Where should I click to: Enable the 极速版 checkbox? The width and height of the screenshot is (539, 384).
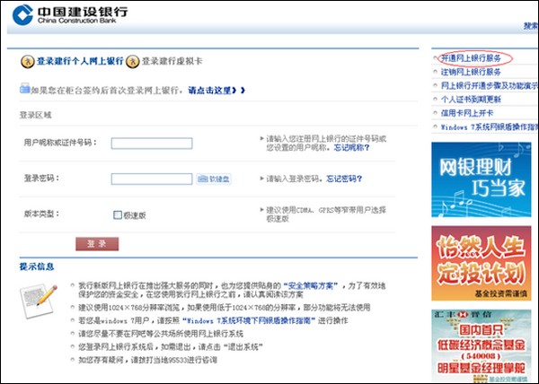(117, 214)
